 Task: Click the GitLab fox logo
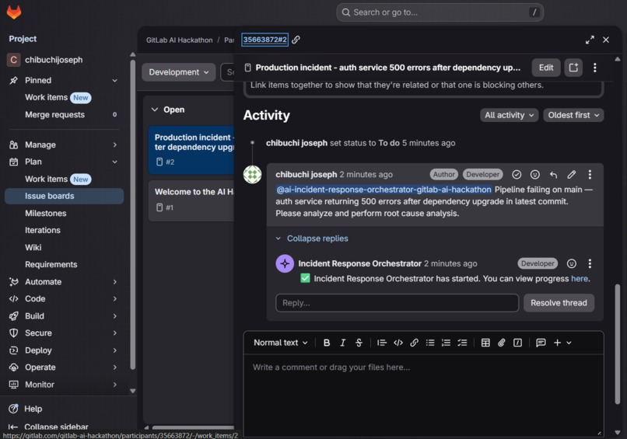(x=13, y=12)
